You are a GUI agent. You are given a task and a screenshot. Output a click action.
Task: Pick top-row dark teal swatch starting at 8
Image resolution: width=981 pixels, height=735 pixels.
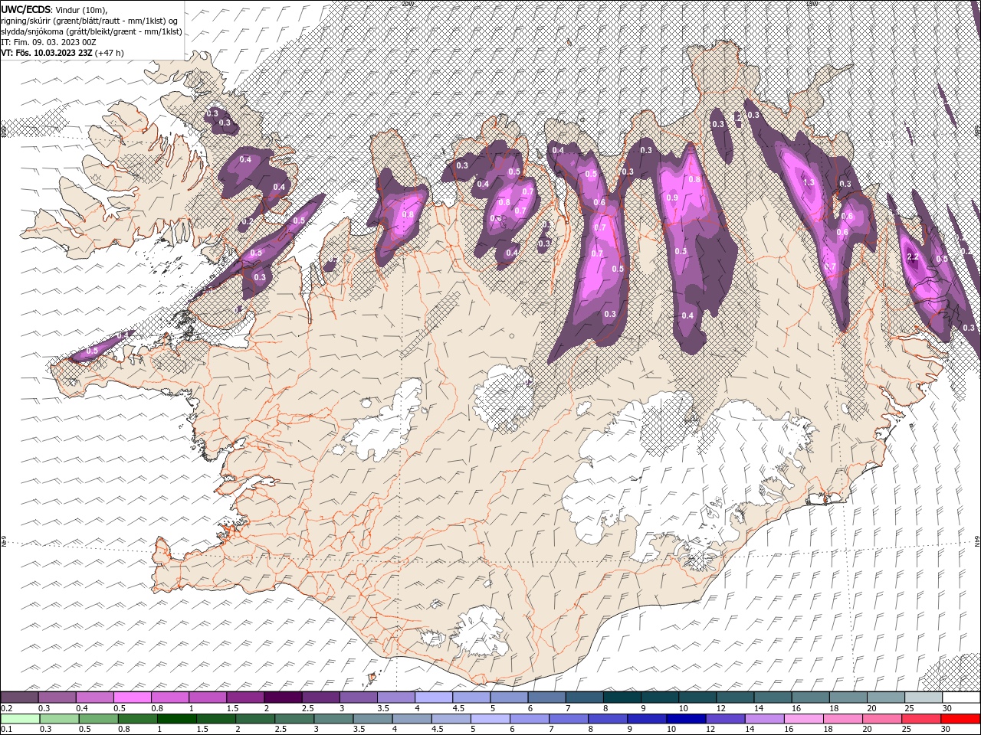pos(622,697)
